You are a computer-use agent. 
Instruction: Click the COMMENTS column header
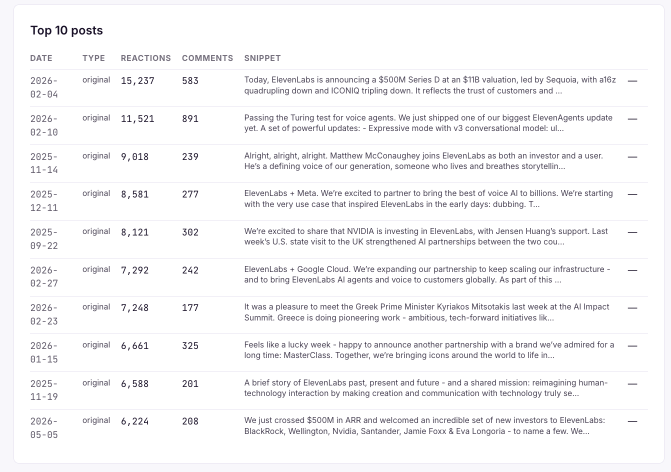(207, 58)
